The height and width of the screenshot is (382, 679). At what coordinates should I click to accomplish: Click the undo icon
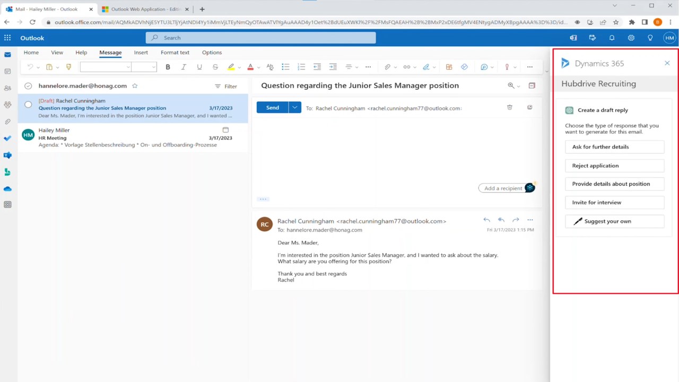[30, 67]
